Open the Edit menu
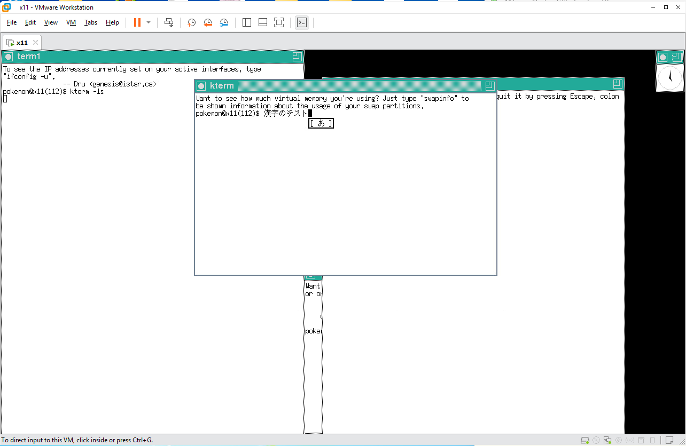686x446 pixels. pos(30,22)
